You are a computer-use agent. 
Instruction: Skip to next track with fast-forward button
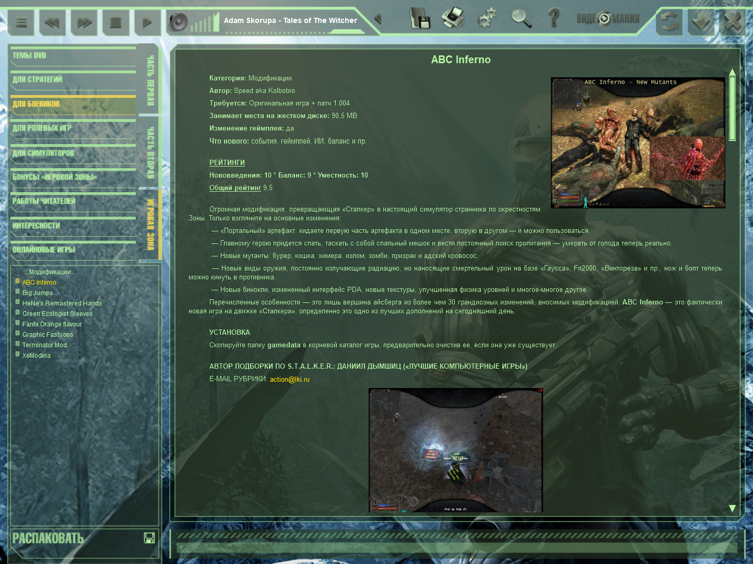click(84, 23)
